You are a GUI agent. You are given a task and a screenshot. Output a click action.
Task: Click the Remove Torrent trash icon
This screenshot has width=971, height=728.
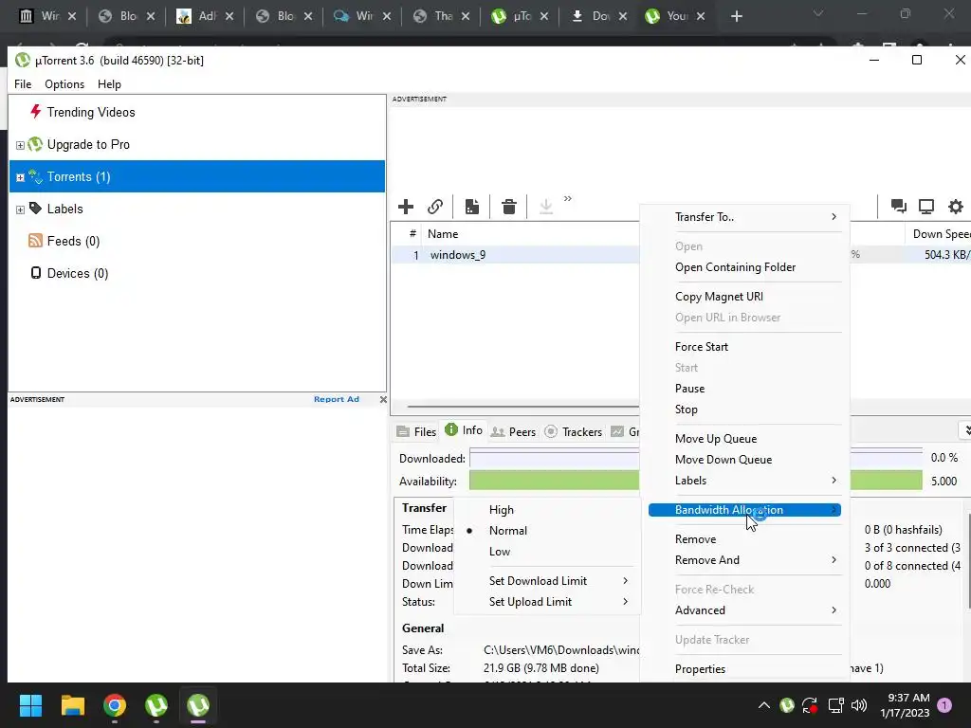pyautogui.click(x=509, y=207)
